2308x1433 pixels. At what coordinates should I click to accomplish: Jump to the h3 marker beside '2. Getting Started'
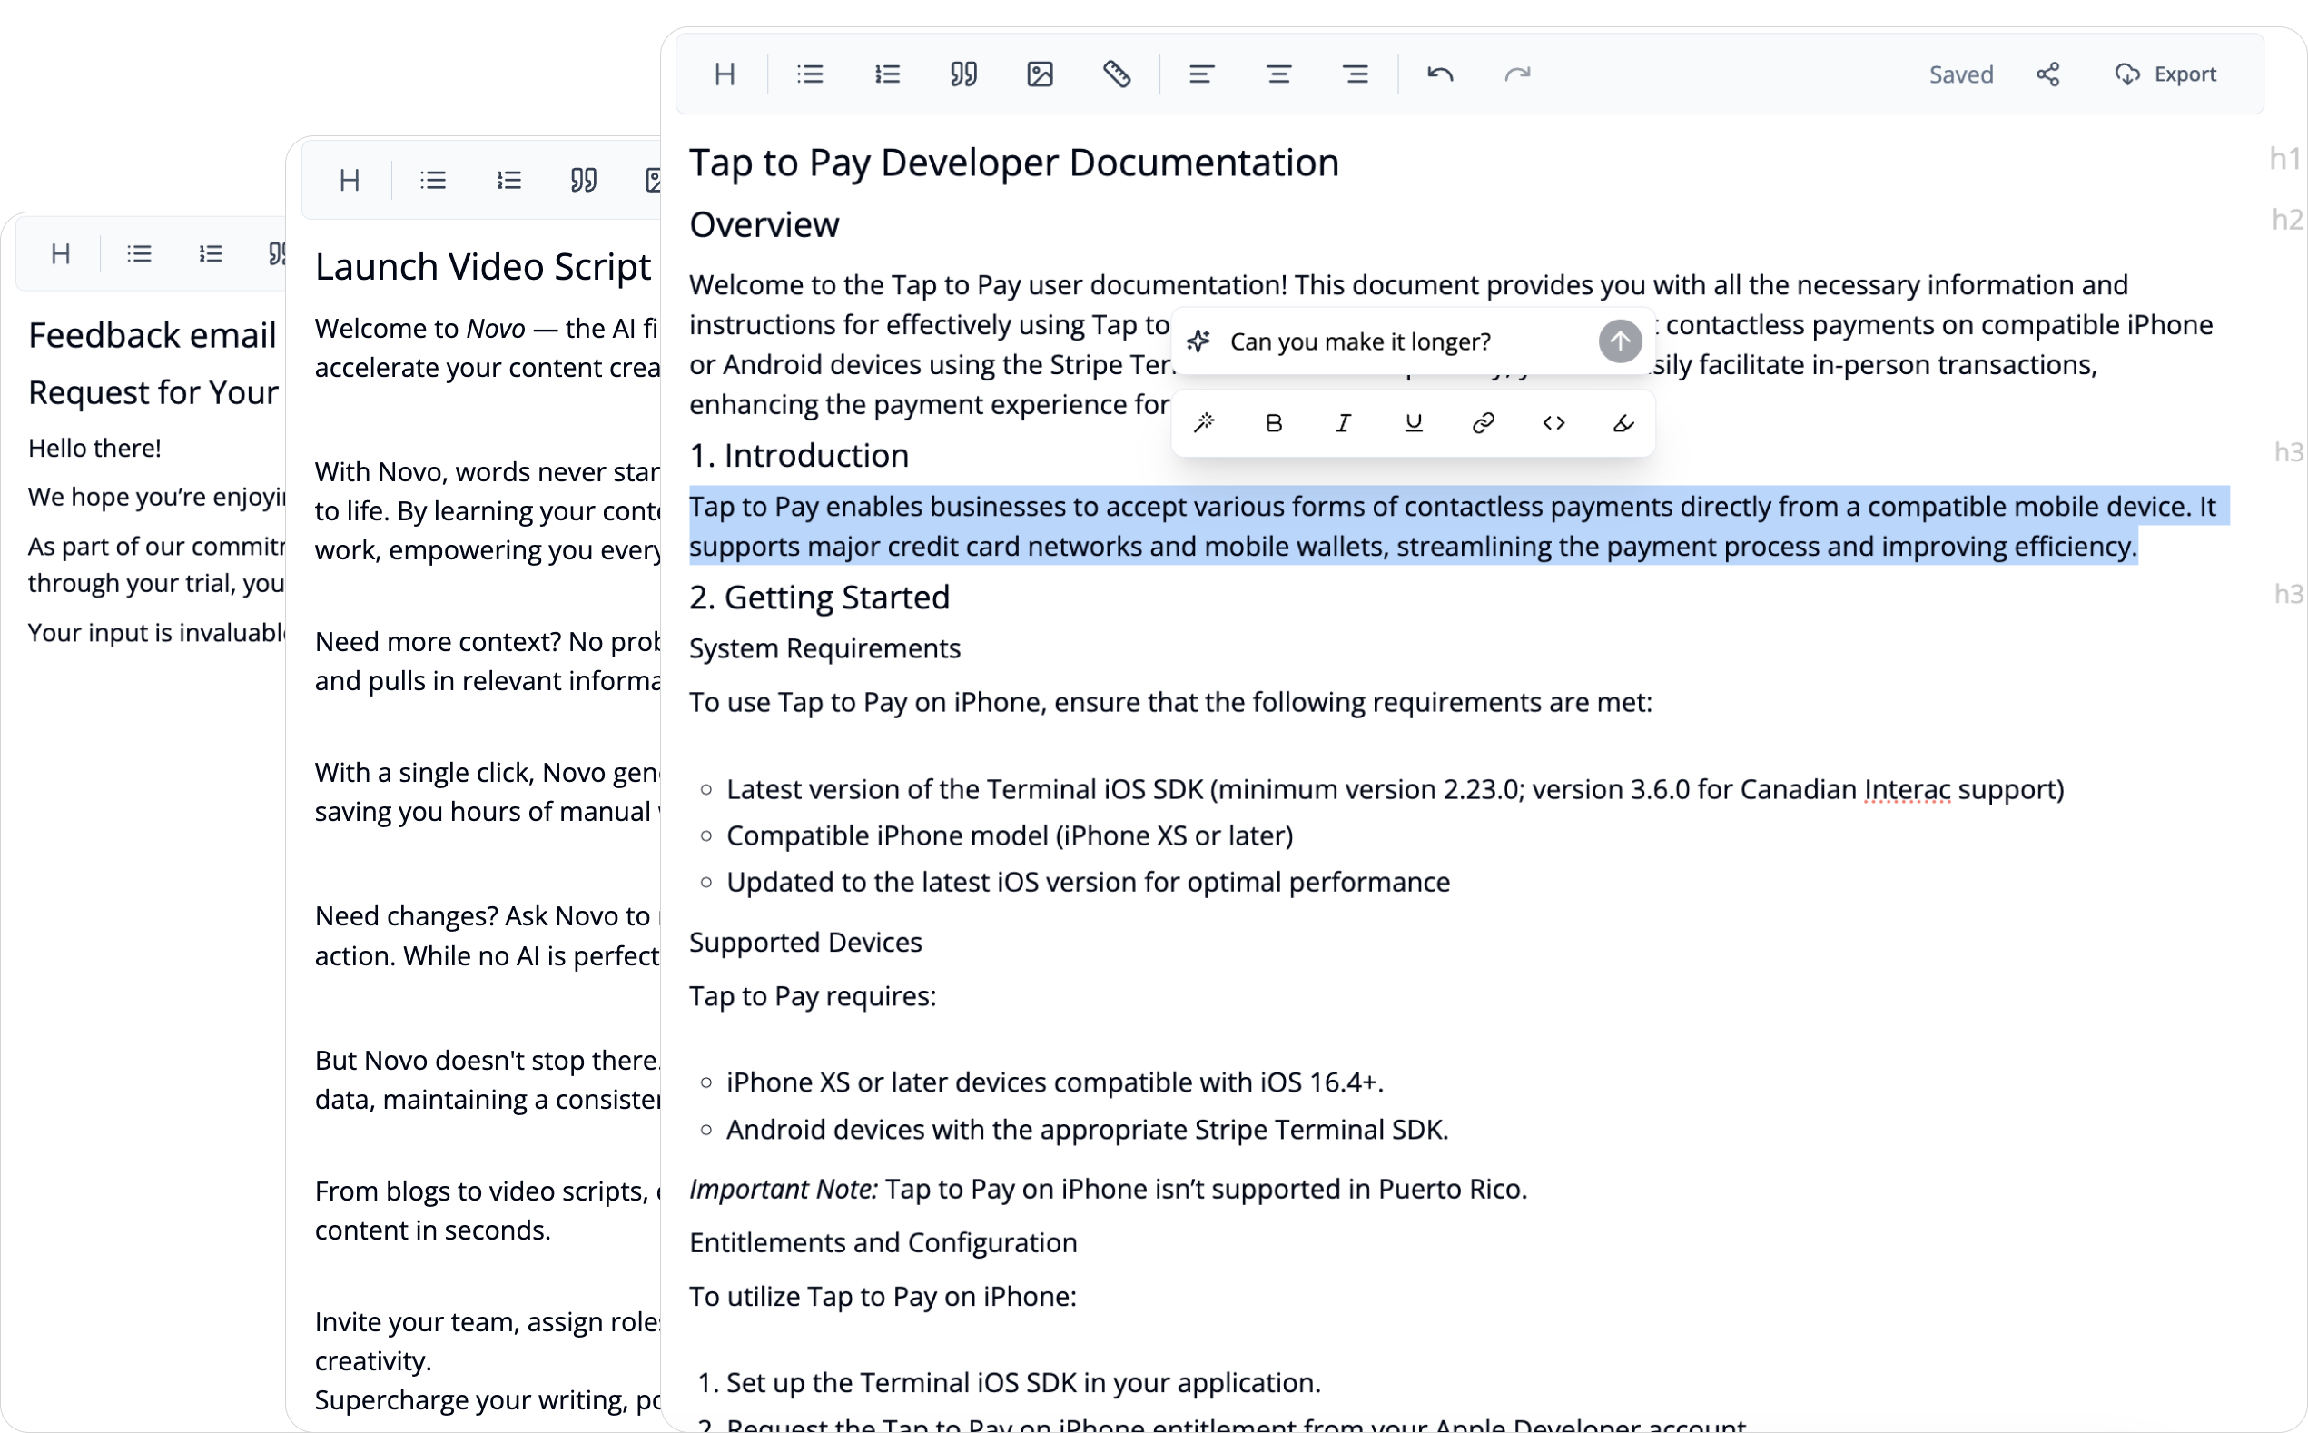click(2289, 594)
